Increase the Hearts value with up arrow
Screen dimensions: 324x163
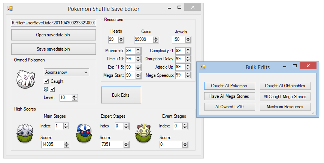[x=121, y=38]
